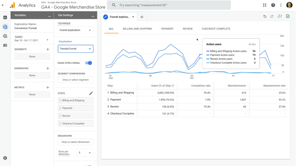Open the more options menu
Viewport: 296px width, 166px height.
click(281, 5)
